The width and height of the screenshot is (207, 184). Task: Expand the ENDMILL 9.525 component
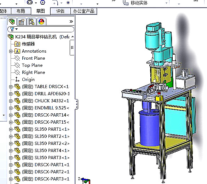(x=11, y=108)
